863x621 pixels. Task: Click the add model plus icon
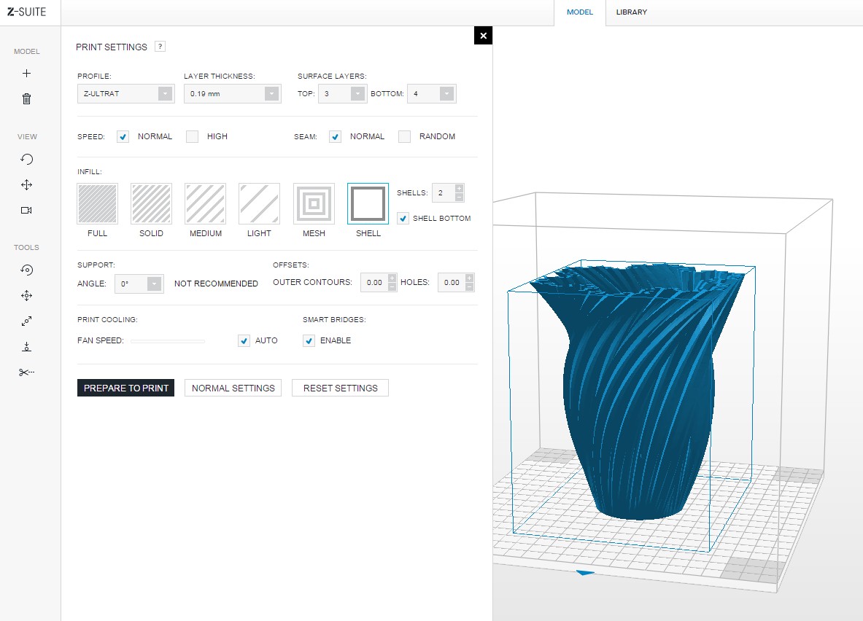pos(27,74)
